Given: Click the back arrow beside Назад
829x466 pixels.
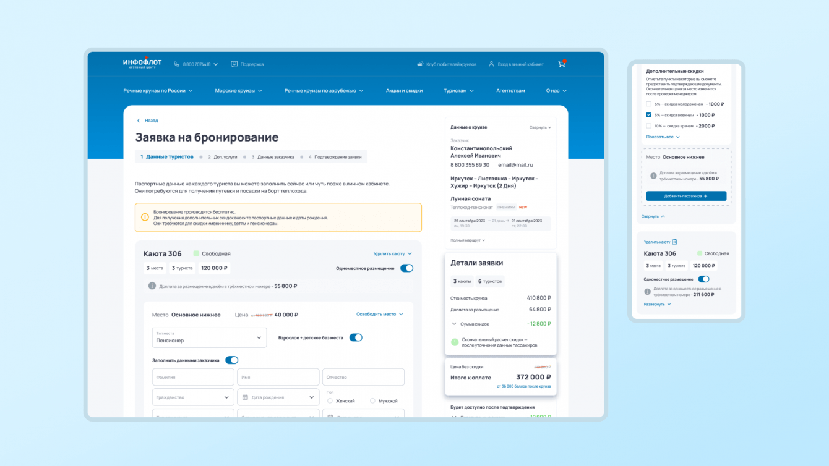Looking at the screenshot, I should click(x=139, y=121).
